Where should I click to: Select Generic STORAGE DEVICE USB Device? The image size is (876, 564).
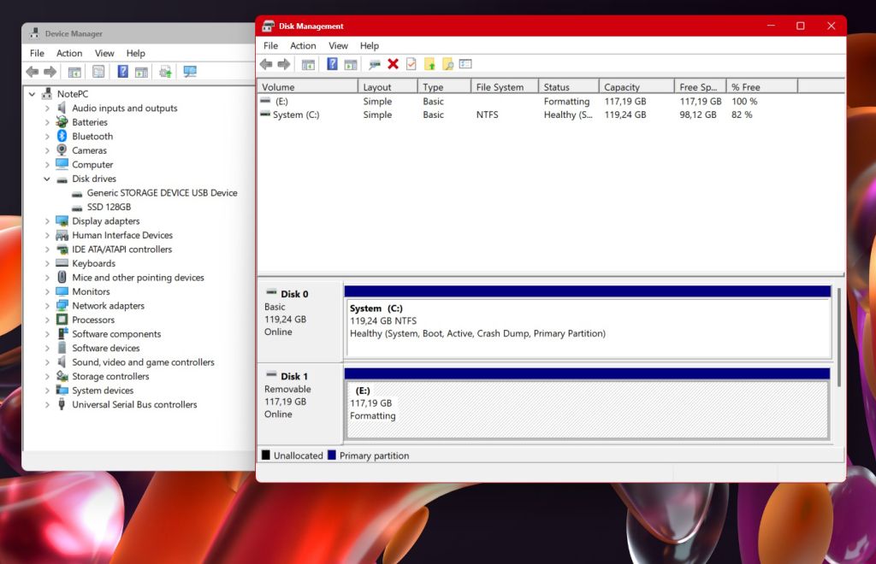click(x=162, y=193)
